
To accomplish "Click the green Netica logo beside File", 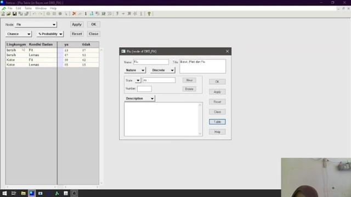I will (x=4, y=9).
